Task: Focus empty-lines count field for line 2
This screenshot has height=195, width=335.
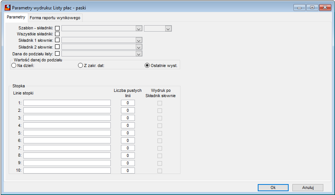Action: [128, 110]
